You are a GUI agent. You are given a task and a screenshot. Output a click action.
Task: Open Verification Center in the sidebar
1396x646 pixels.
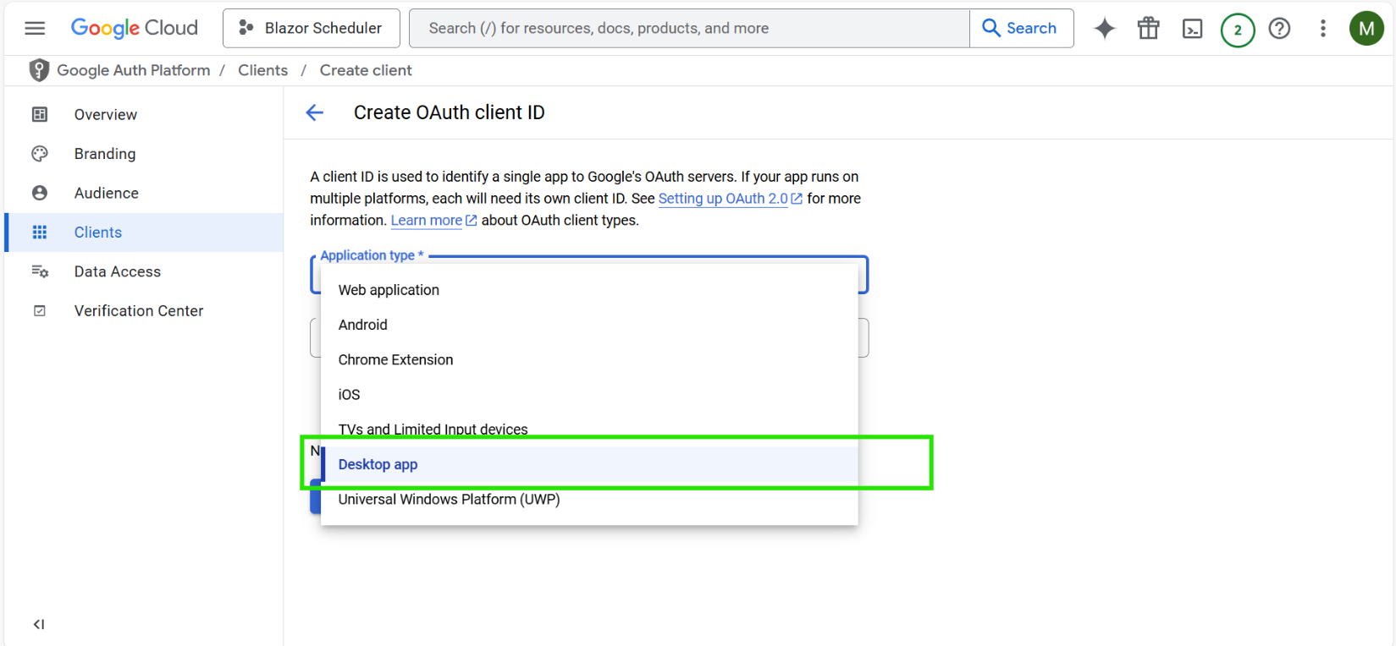pyautogui.click(x=144, y=311)
